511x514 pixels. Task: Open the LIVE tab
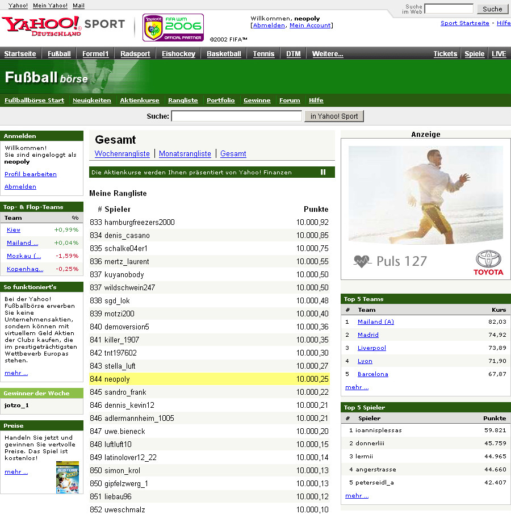(499, 54)
